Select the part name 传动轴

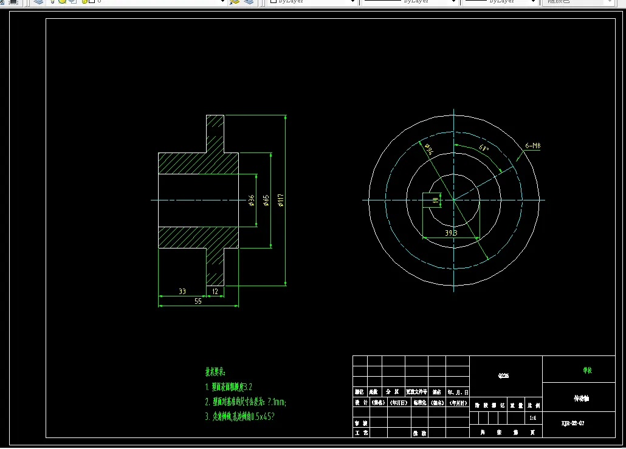tap(581, 399)
